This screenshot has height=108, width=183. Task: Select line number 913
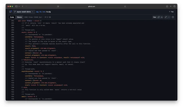[13, 71]
